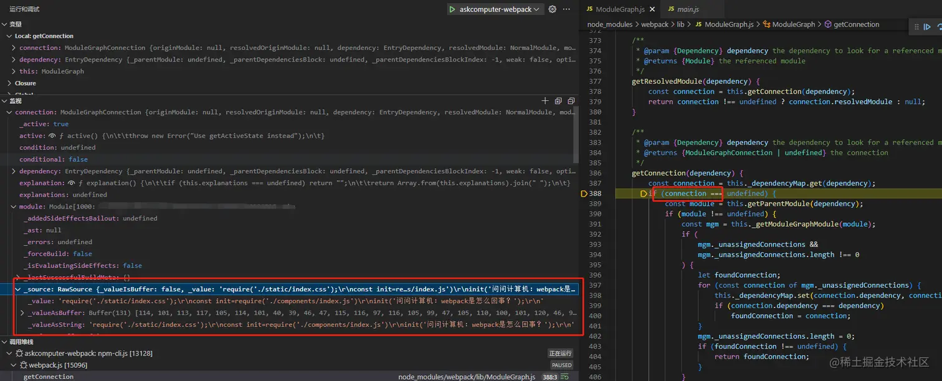942x381 pixels.
Task: Collapse the Local: getConnection scope
Action: click(x=9, y=36)
